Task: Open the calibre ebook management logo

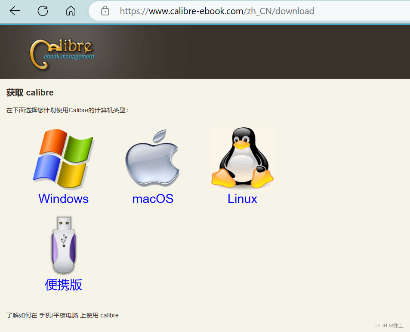Action: [62, 54]
